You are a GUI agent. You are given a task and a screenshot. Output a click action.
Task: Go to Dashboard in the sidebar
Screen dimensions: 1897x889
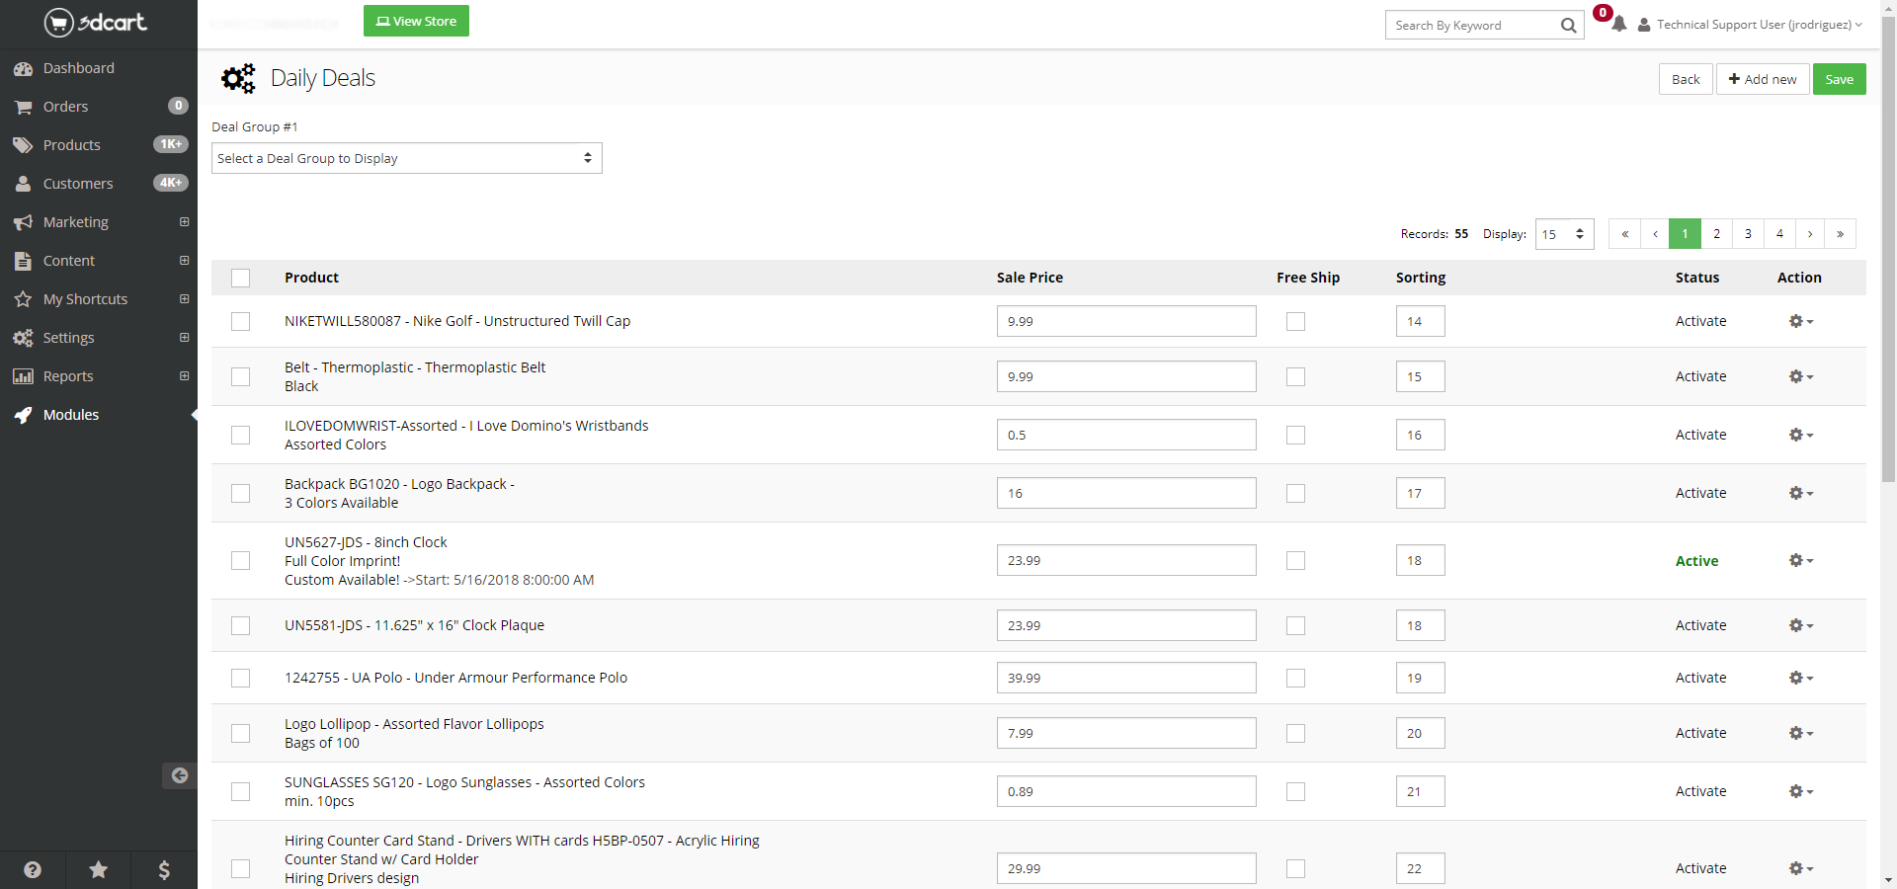pos(78,68)
